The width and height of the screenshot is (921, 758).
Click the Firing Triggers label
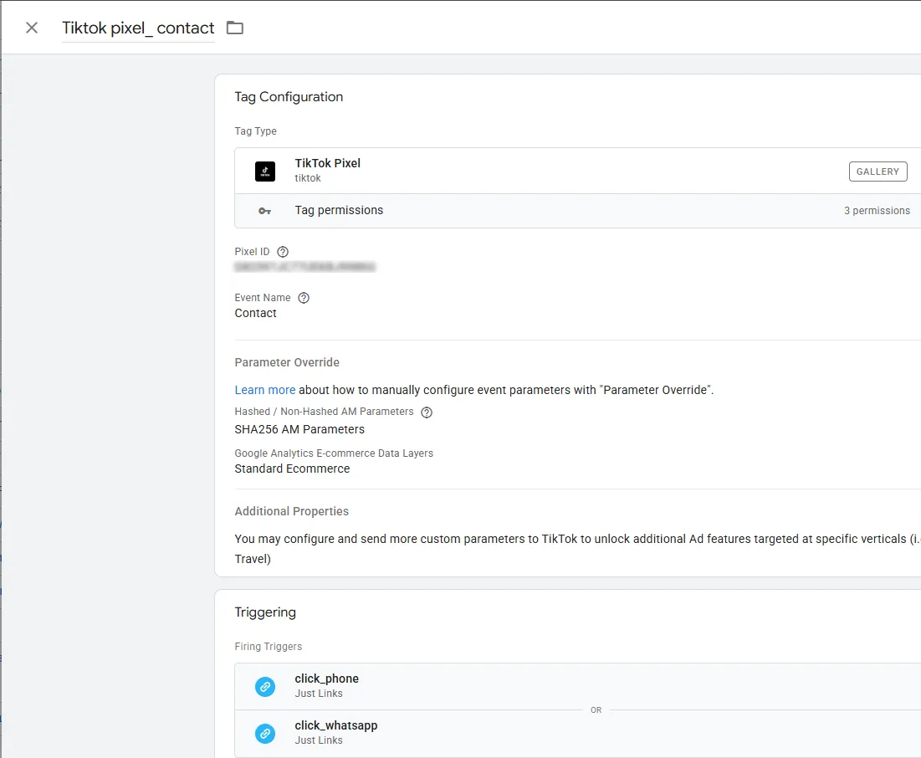click(268, 647)
